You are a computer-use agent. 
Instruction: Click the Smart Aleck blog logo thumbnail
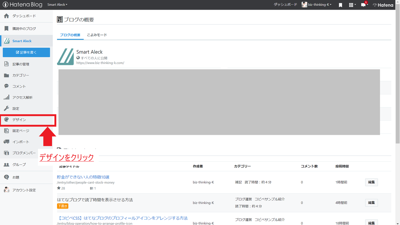pos(65,57)
